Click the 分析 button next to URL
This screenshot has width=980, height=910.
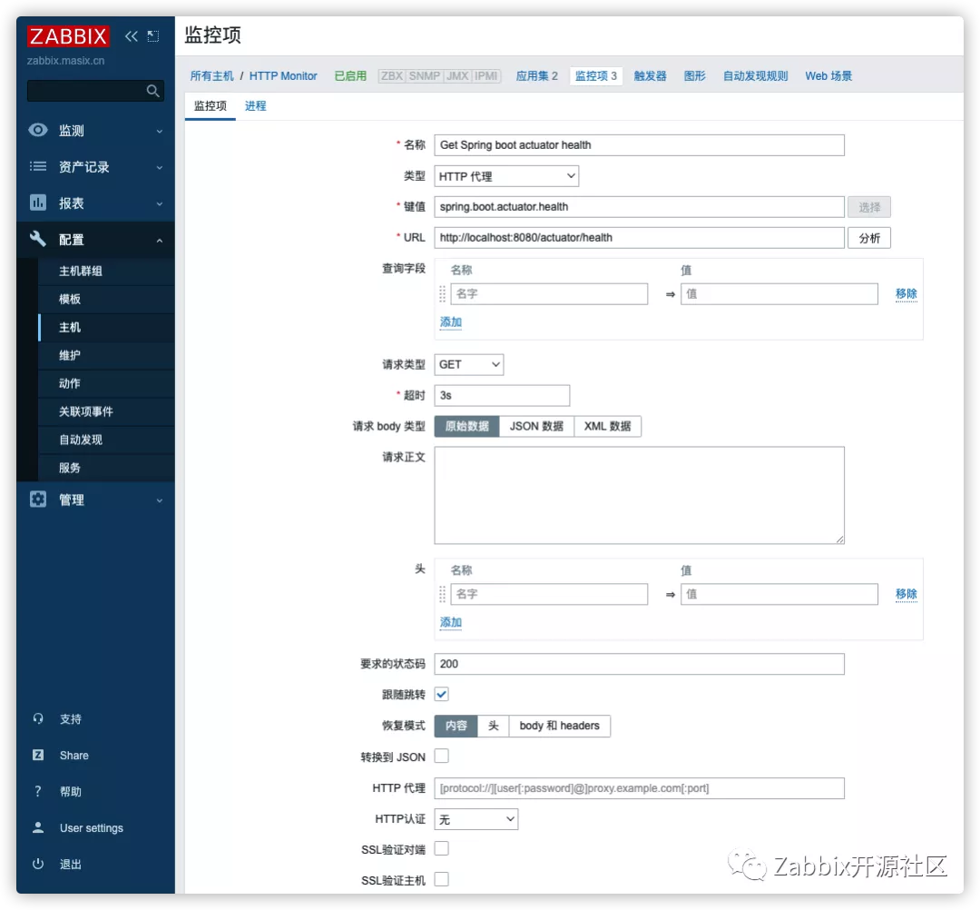pyautogui.click(x=868, y=237)
